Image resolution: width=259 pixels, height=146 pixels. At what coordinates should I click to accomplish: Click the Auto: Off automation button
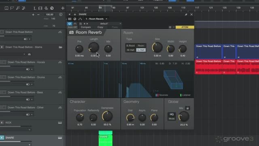click(72, 27)
